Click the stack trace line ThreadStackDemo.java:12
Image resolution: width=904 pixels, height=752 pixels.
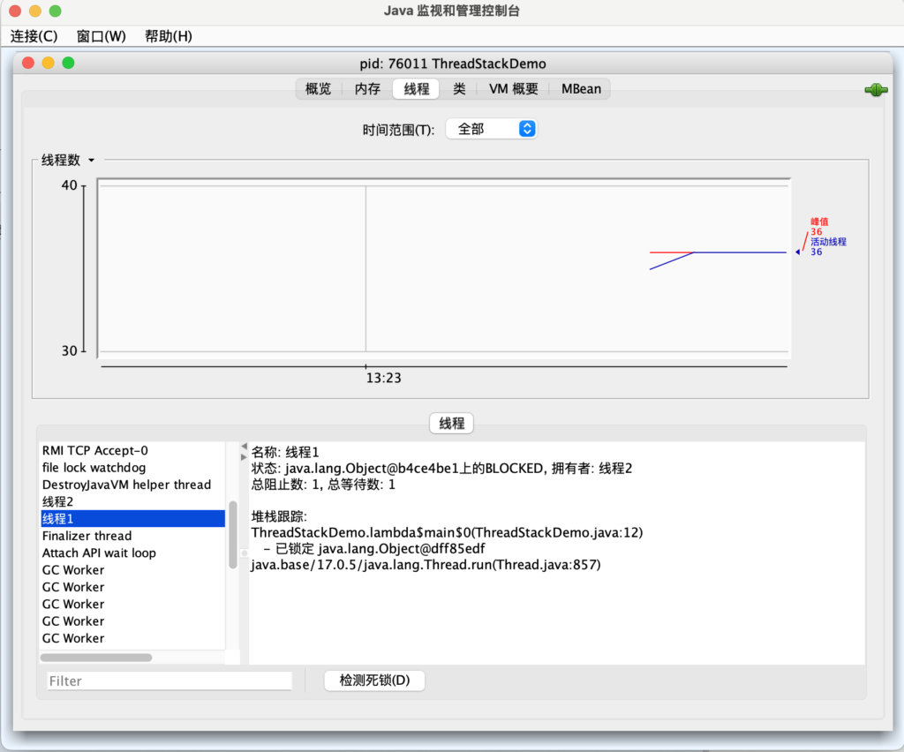click(x=447, y=532)
